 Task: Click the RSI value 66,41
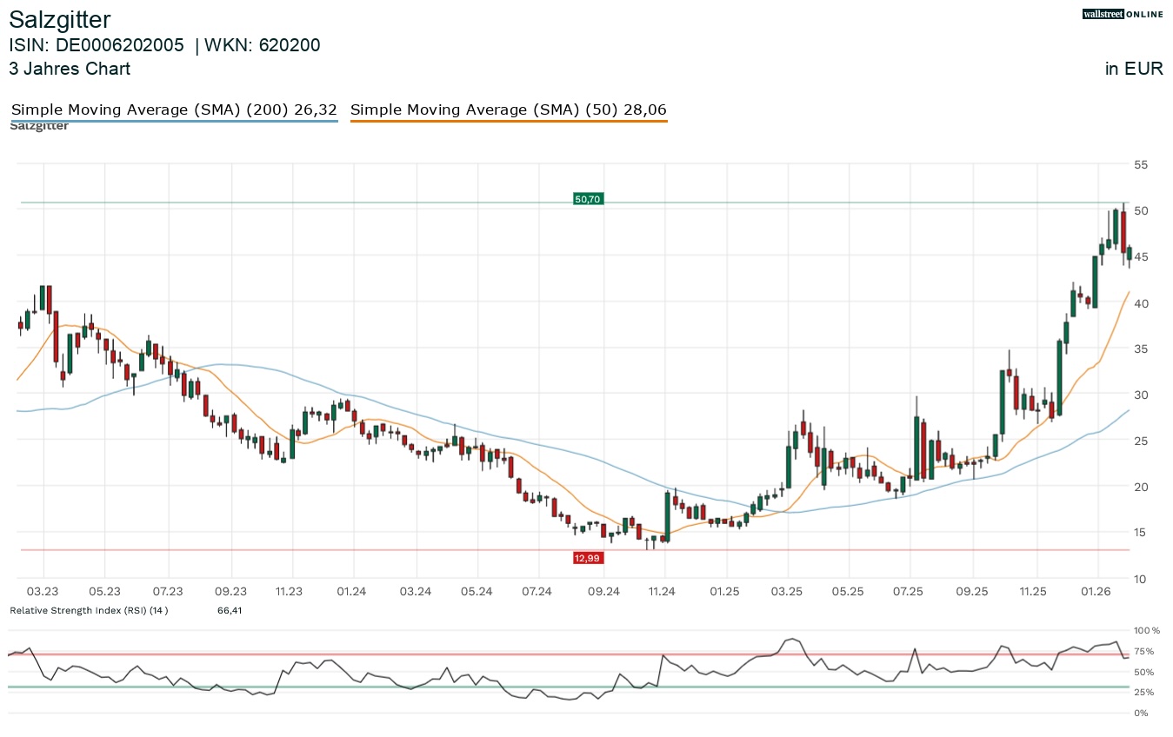pyautogui.click(x=230, y=610)
